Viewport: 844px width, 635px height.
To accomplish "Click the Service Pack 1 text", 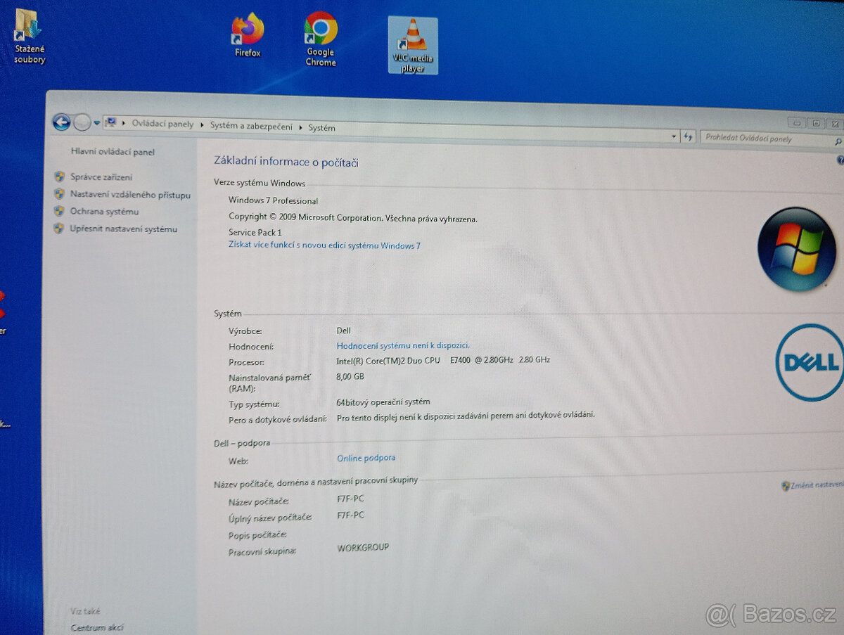I will 255,232.
